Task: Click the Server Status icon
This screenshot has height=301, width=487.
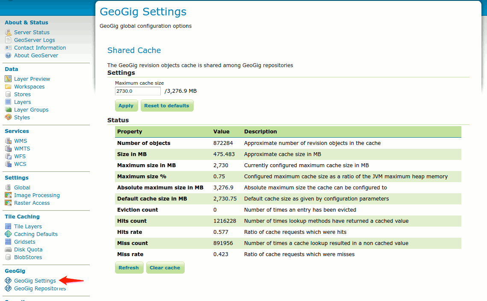Action: coord(8,32)
